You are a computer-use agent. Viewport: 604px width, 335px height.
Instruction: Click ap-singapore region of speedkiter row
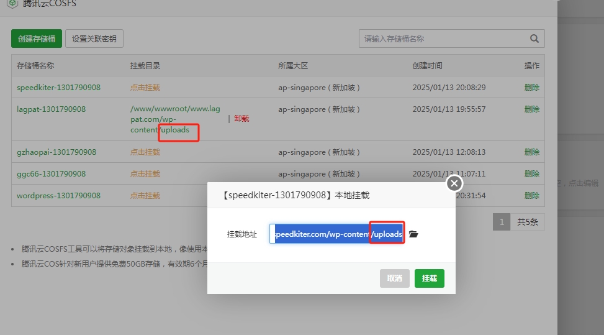click(x=319, y=88)
